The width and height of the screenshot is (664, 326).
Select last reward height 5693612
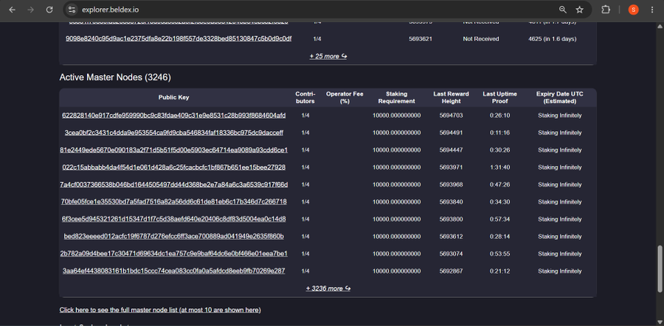pos(451,236)
